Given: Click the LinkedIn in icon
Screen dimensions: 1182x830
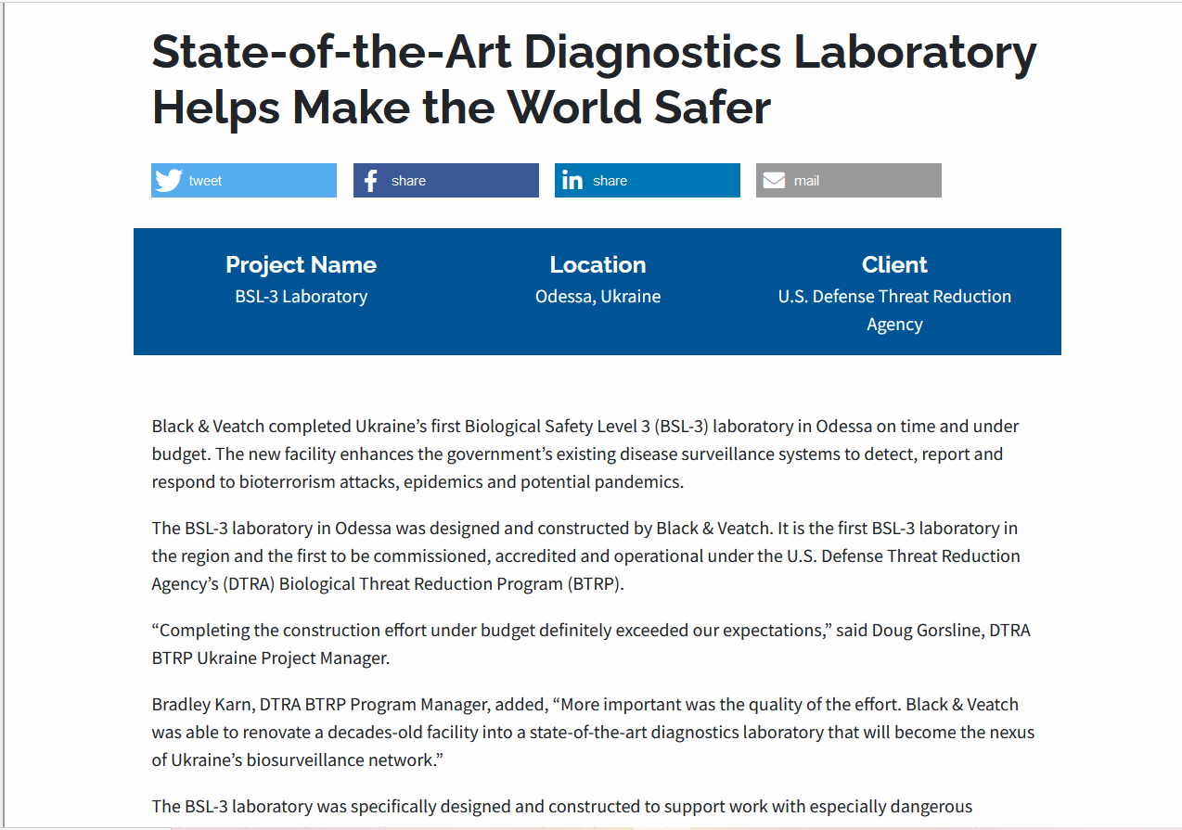Looking at the screenshot, I should click(x=572, y=181).
